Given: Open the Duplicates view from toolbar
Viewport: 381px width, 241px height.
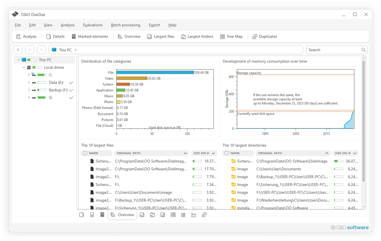Looking at the screenshot, I should 265,36.
